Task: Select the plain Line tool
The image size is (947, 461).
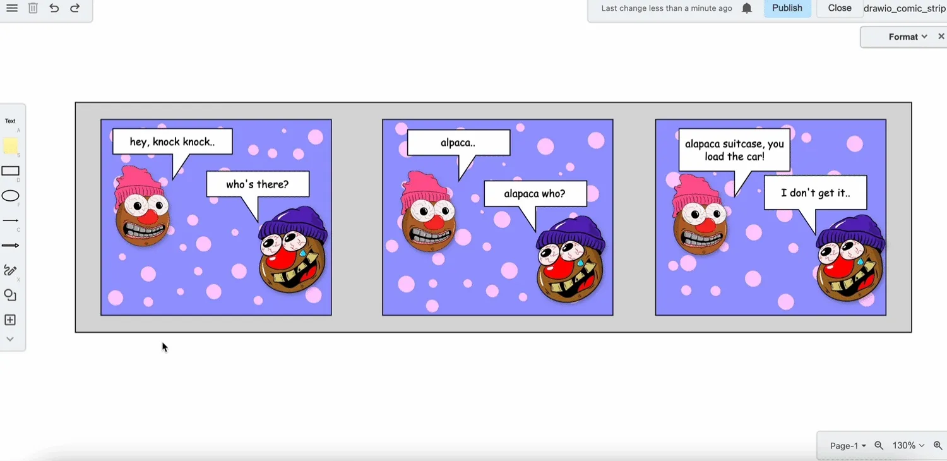Action: coord(11,220)
